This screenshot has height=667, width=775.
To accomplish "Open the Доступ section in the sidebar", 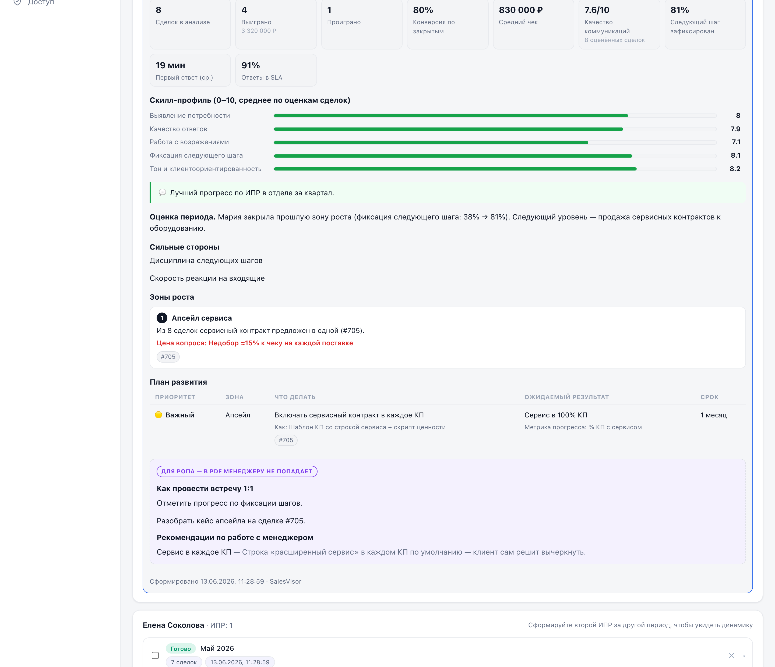I will [x=34, y=3].
